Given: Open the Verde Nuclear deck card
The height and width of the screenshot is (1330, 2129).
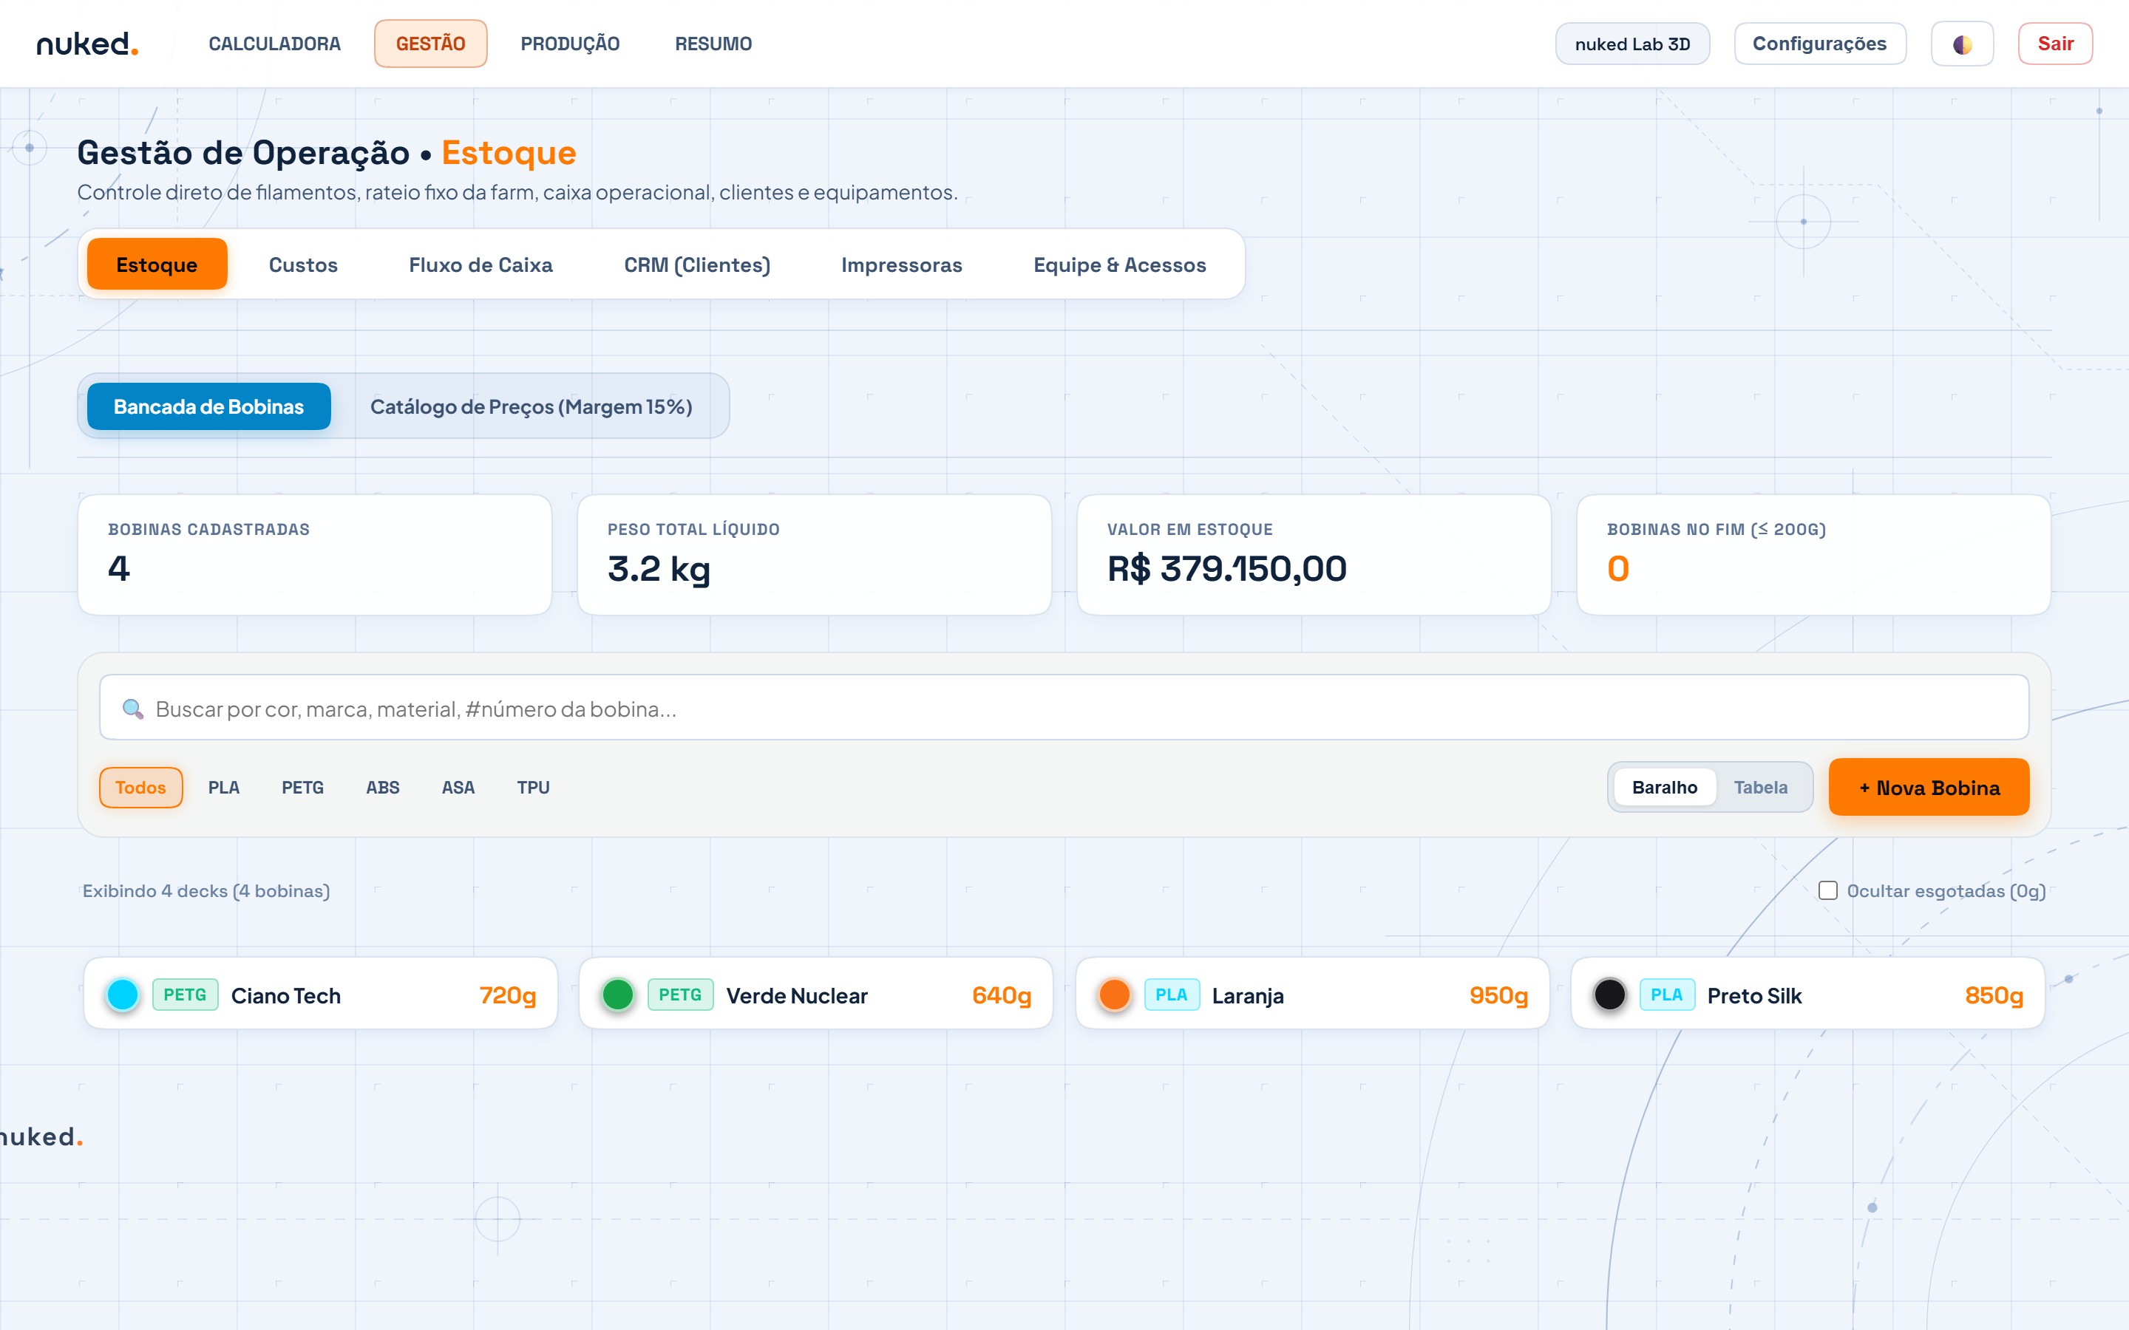Looking at the screenshot, I should click(815, 994).
